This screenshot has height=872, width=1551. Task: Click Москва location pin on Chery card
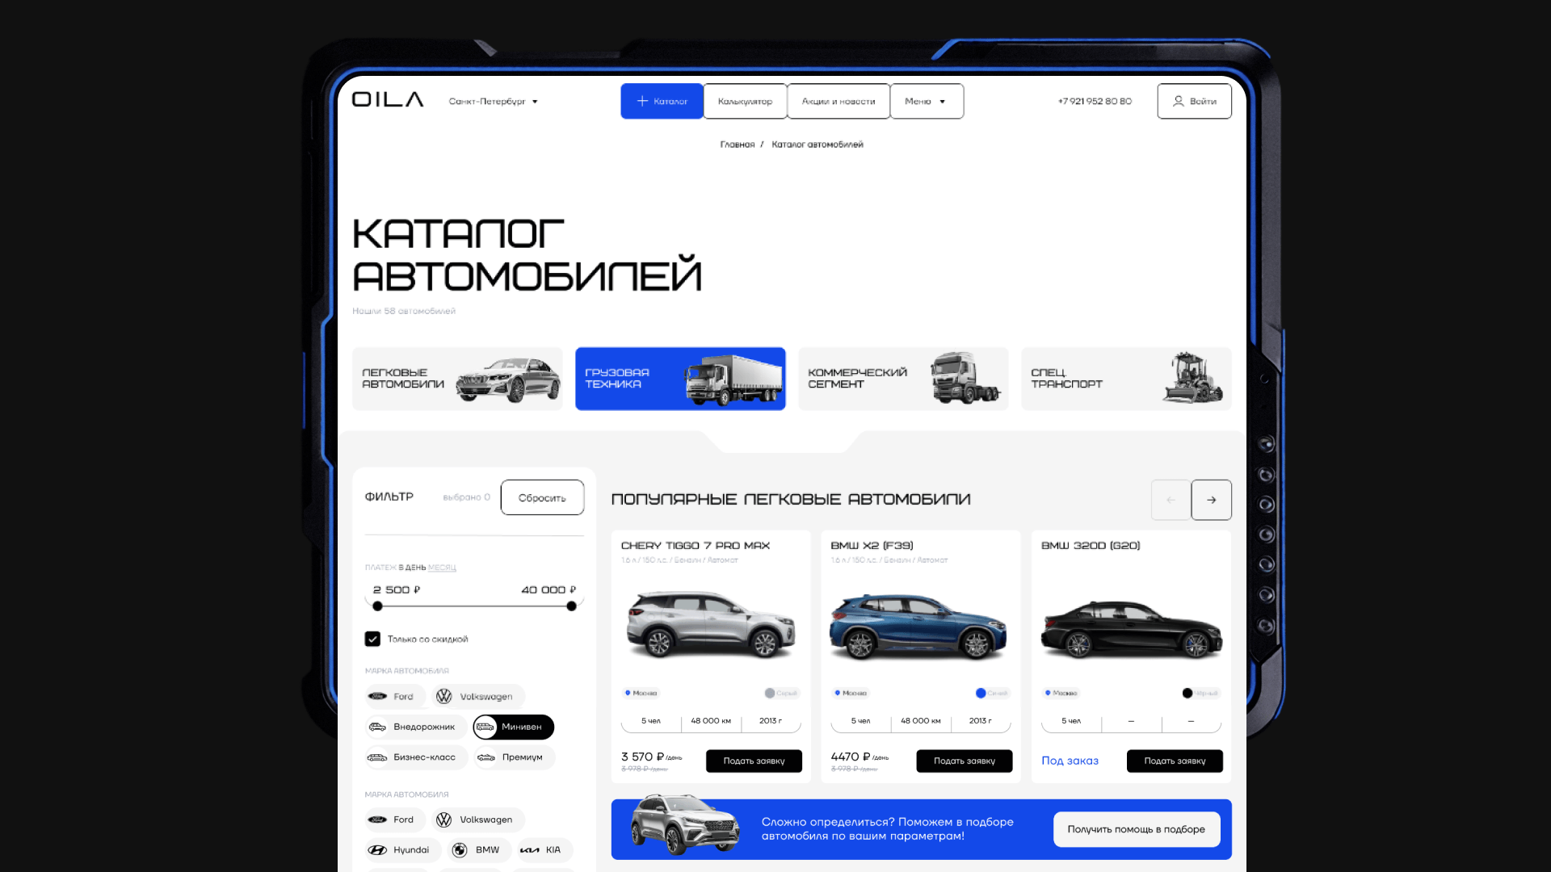tap(628, 693)
